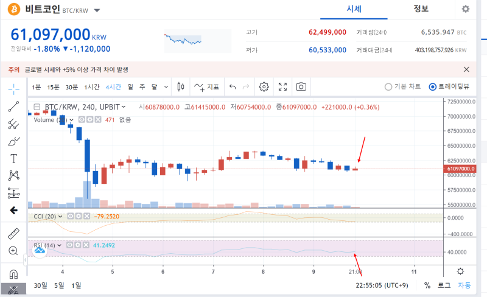Remove the Volume indicator

point(98,120)
